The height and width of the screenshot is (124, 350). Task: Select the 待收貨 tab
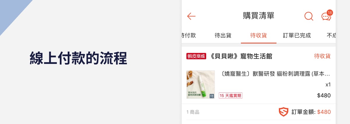coord(259,36)
